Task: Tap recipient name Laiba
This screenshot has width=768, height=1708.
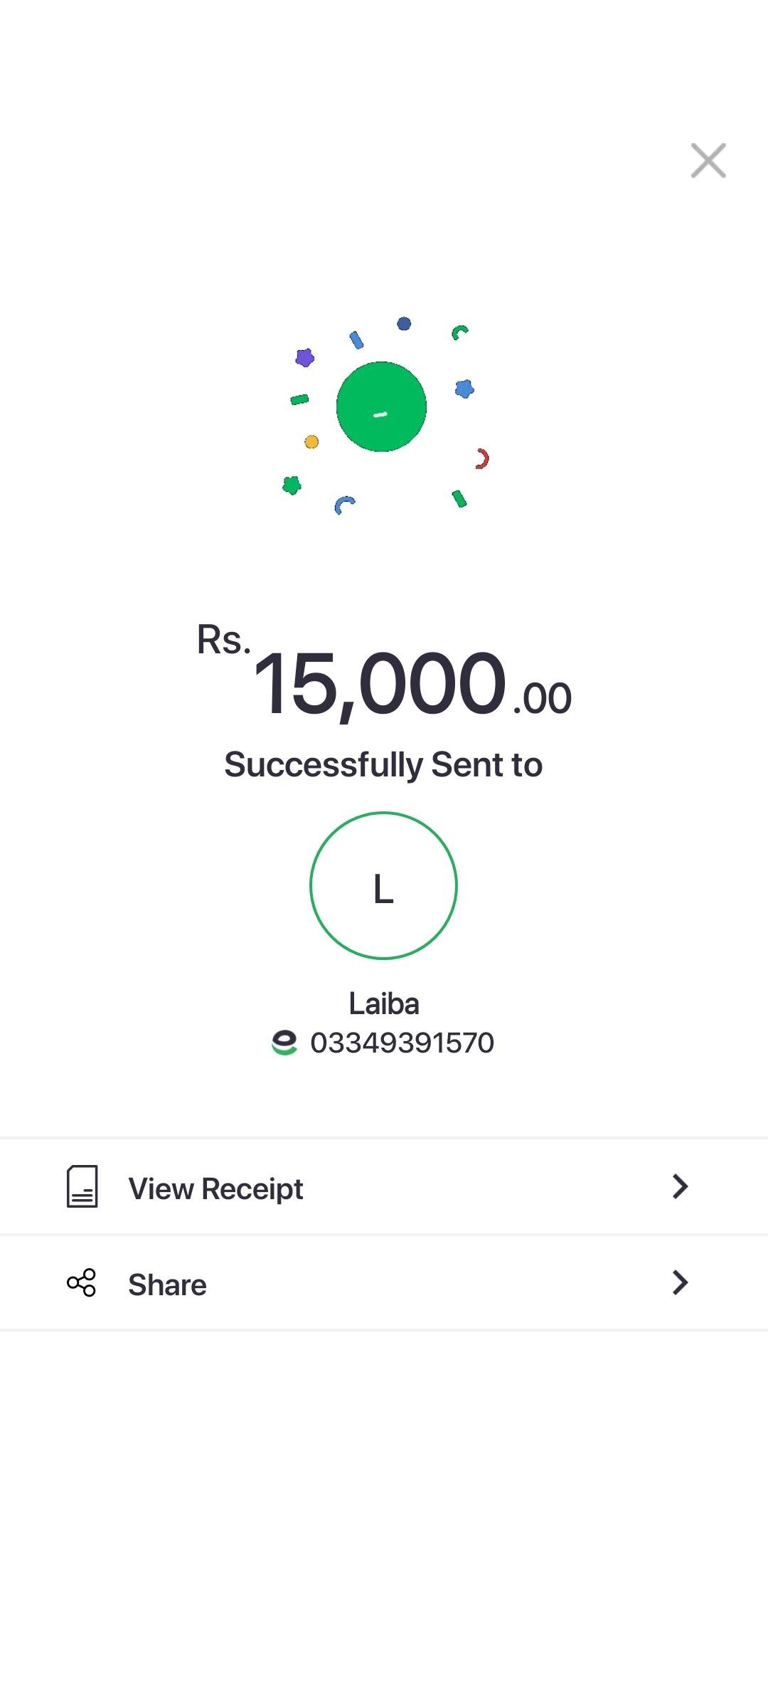Action: pyautogui.click(x=383, y=1003)
